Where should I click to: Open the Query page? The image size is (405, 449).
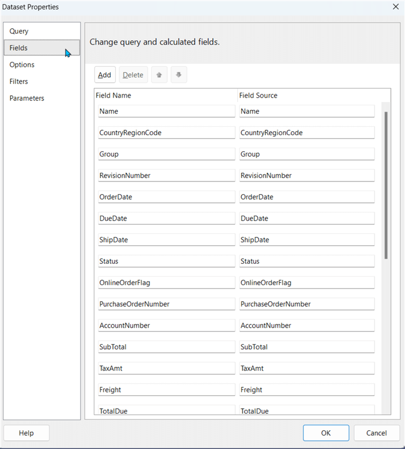tap(19, 31)
